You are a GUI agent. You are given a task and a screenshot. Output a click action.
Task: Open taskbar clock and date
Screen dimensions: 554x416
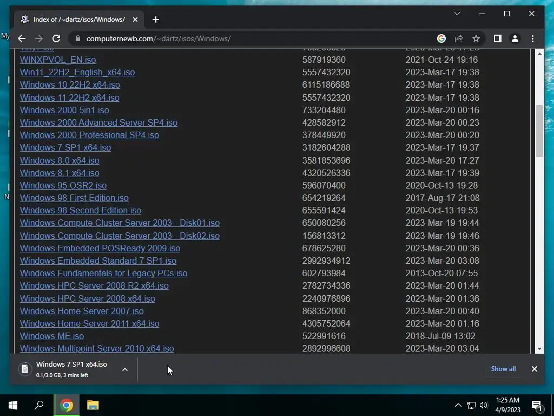coord(507,405)
